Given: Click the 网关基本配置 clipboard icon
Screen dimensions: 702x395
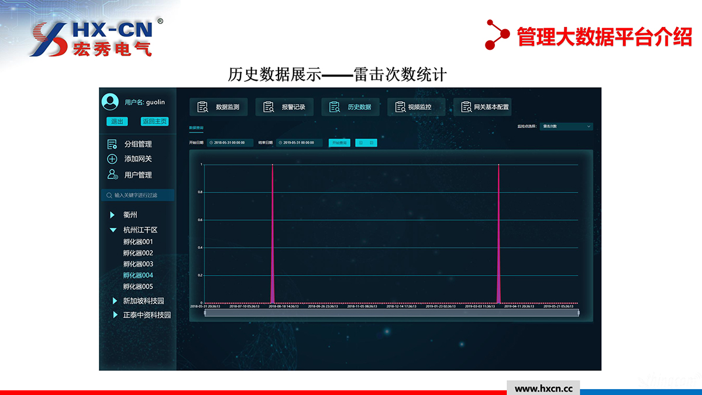Looking at the screenshot, I should pos(466,107).
